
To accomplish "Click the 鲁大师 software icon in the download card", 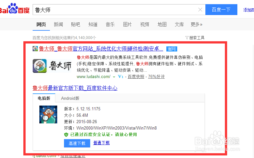I will pos(48,115).
